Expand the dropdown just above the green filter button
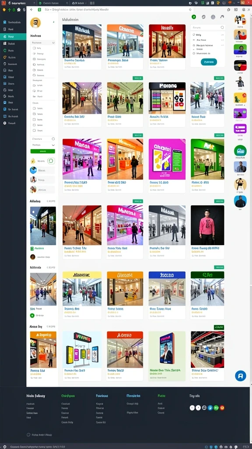Screen dimensions: 252x449 [x=42, y=145]
